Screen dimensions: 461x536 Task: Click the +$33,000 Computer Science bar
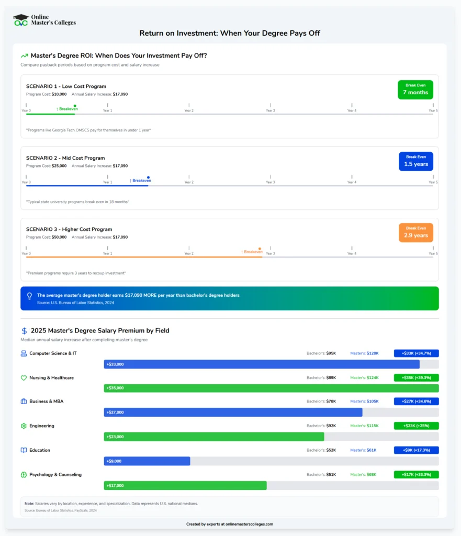pos(262,364)
